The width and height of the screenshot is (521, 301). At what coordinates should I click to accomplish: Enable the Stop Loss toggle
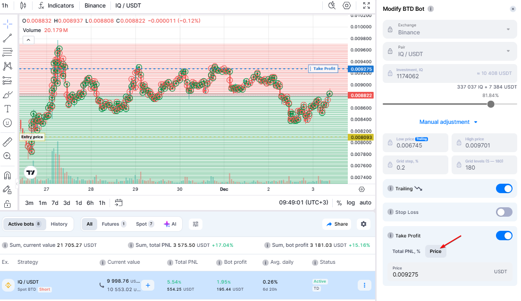504,212
